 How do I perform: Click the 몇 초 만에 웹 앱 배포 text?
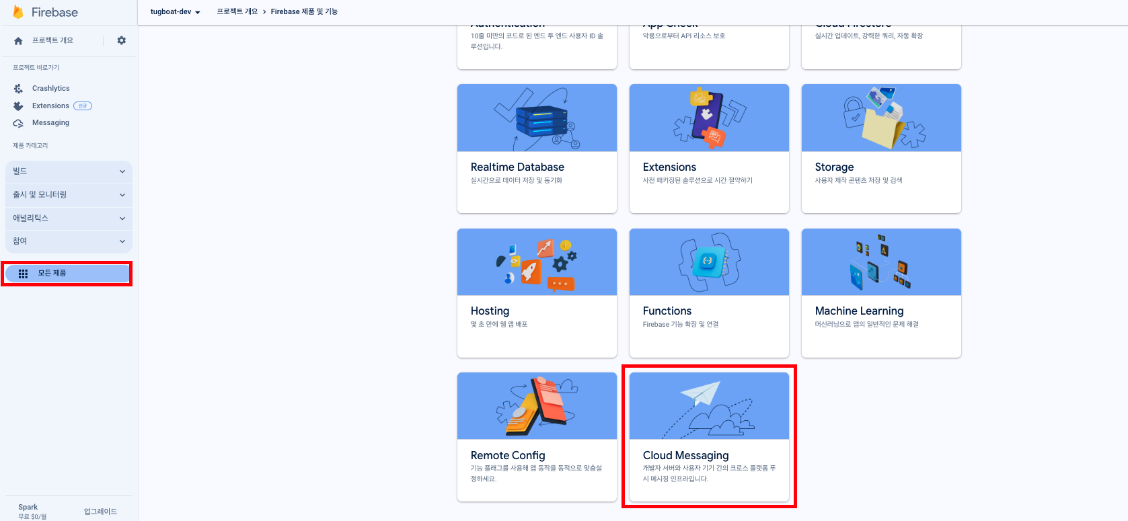click(x=498, y=324)
